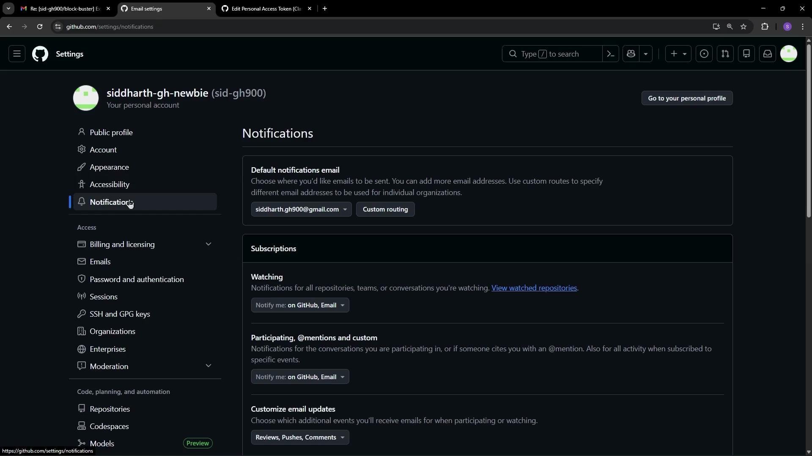This screenshot has width=812, height=456.
Task: Click install app icon in address bar
Action: [716, 27]
